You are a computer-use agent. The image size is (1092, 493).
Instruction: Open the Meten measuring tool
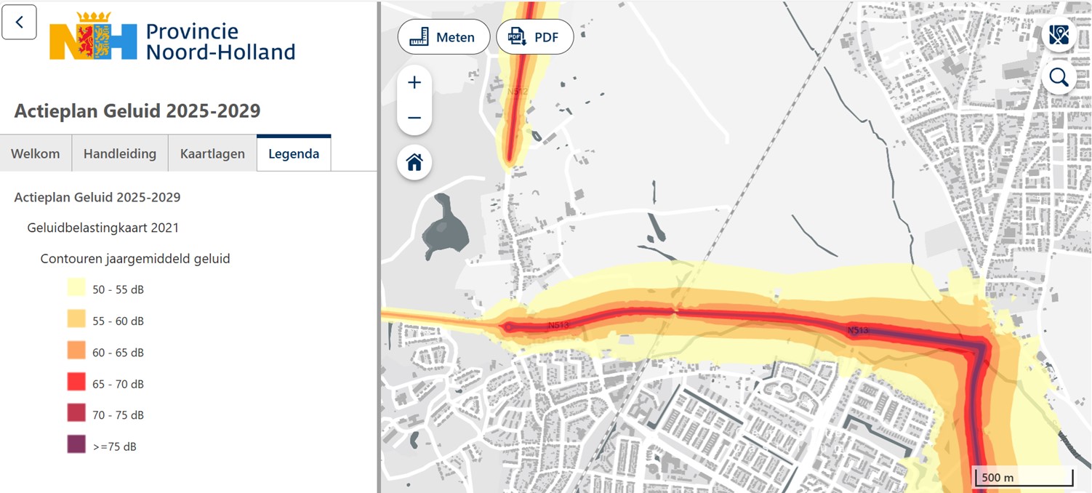point(443,37)
